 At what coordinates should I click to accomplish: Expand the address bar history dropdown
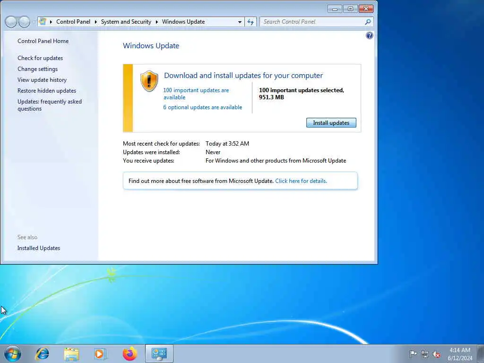coord(240,22)
